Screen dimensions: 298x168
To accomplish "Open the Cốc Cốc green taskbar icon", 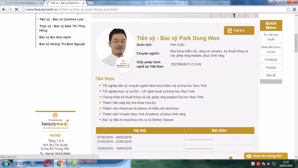I will click(x=74, y=164).
